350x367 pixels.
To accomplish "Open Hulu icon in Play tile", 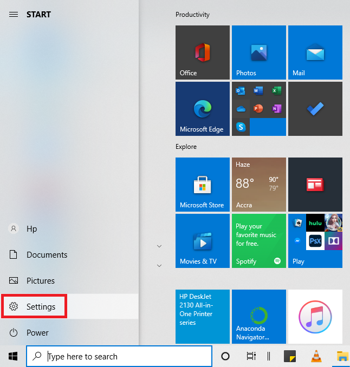I will tap(315, 223).
